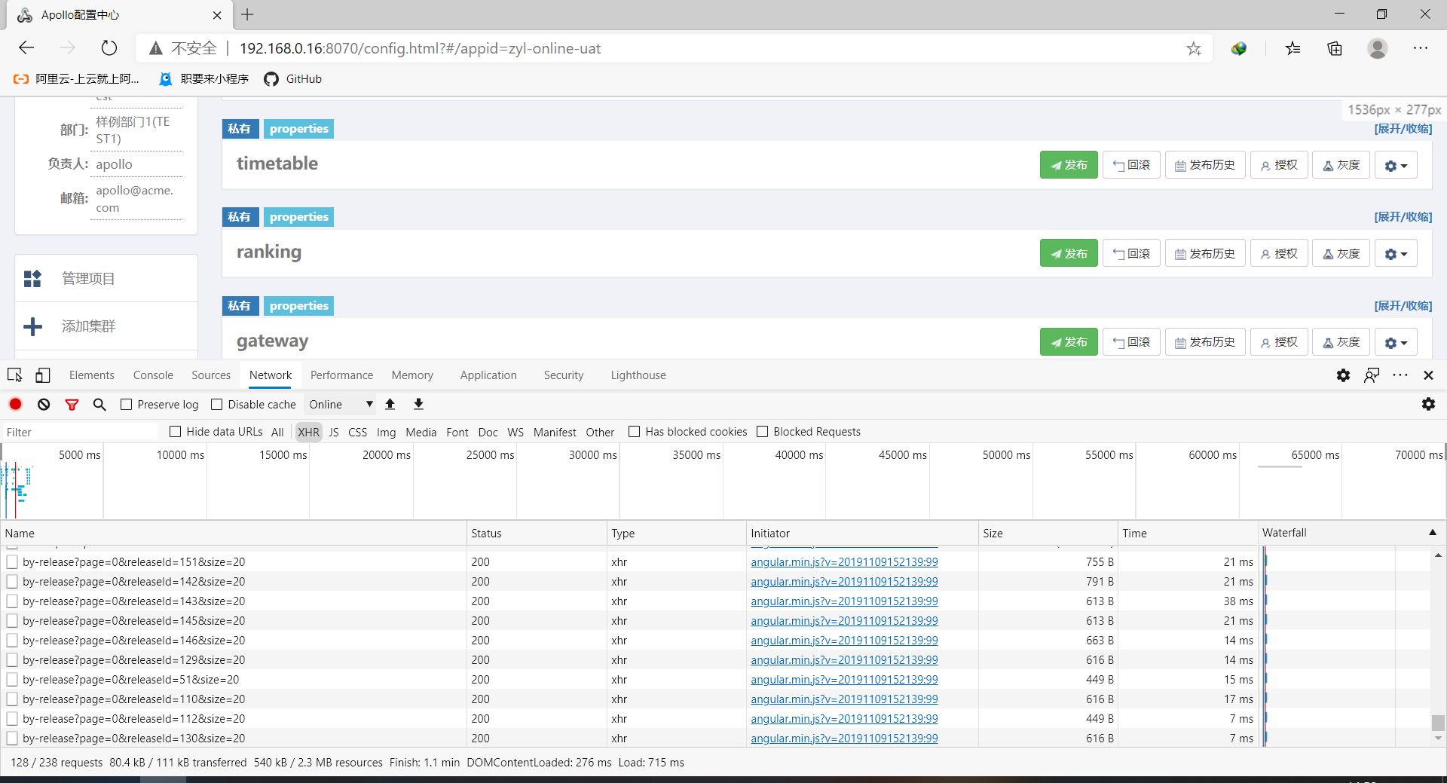This screenshot has height=783, width=1447.
Task: Refresh the browser page
Action: [109, 48]
